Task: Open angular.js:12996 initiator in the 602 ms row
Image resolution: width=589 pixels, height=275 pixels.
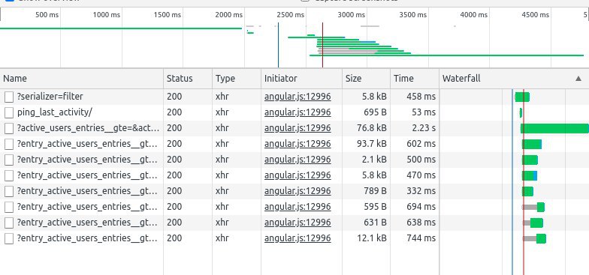Action: coord(298,144)
